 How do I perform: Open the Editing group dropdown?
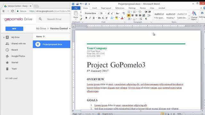202,15
